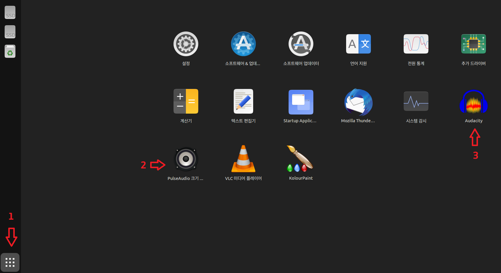Open the 설정 settings gear app
Viewport: 501px width, 273px height.
click(x=186, y=44)
